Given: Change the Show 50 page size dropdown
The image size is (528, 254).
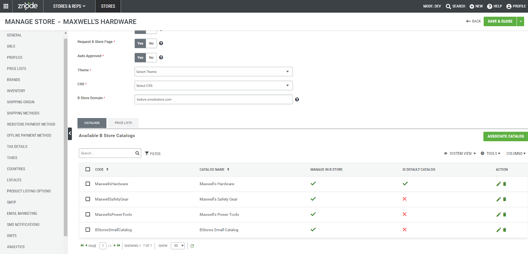Looking at the screenshot, I should pos(178,246).
